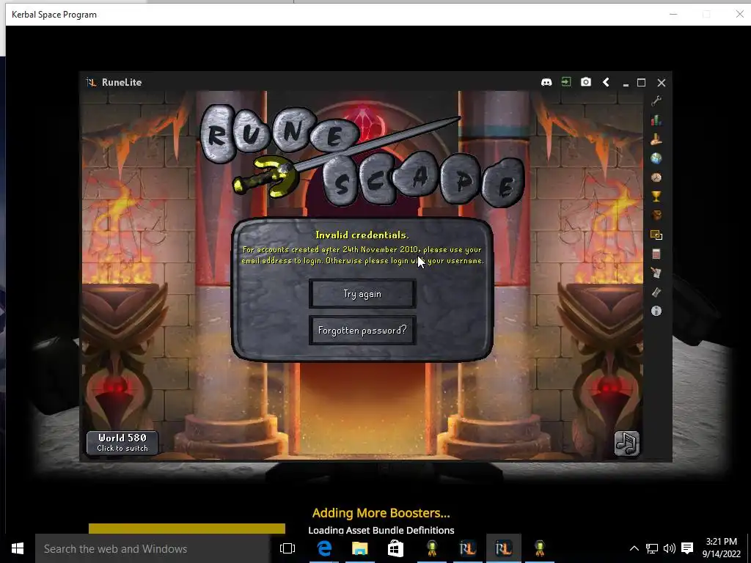This screenshot has width=751, height=563.
Task: Collapse the RuneLite sidebar with the chevron
Action: 606,82
